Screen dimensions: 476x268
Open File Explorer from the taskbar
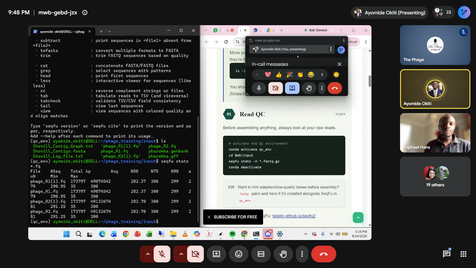[x=173, y=234]
